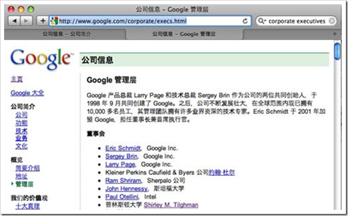Image resolution: width=348 pixels, height=216 pixels.
Task: Open the Shirley M. Tilghman link
Action: coord(171,205)
